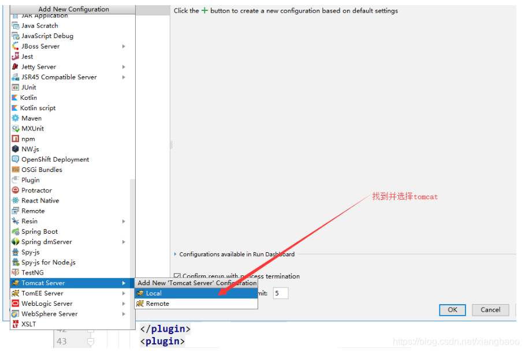Click the Maven gear icon
The width and height of the screenshot is (525, 352).
[x=16, y=118]
